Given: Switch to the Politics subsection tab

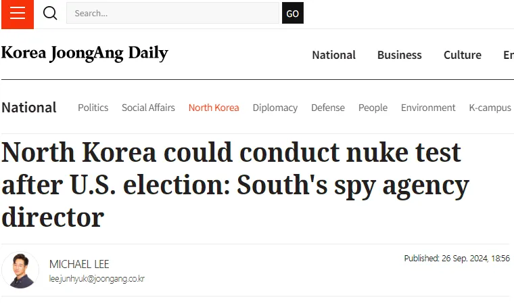Looking at the screenshot, I should coord(93,108).
